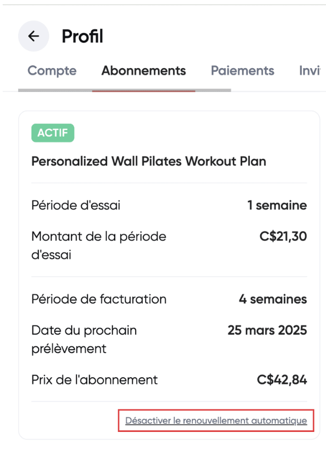Click the C$21,30 trial amount
326x455 pixels.
pos(282,236)
